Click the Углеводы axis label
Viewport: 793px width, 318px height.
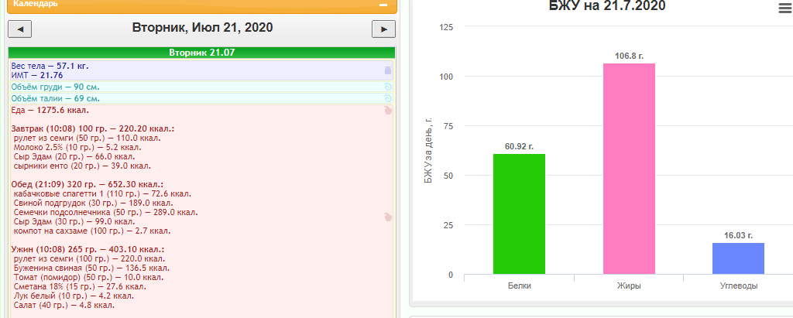point(738,286)
